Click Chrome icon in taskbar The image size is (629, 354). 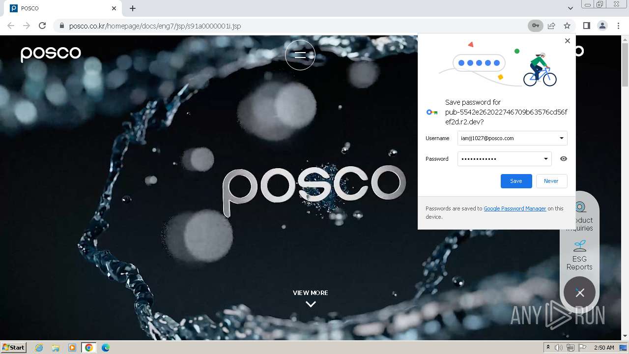pyautogui.click(x=89, y=348)
